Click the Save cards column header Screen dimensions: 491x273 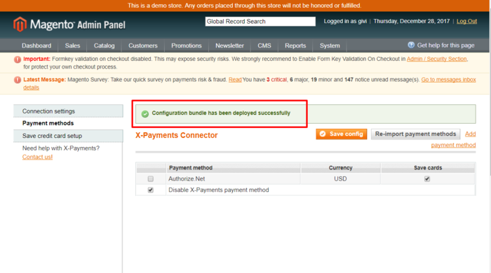(x=428, y=168)
